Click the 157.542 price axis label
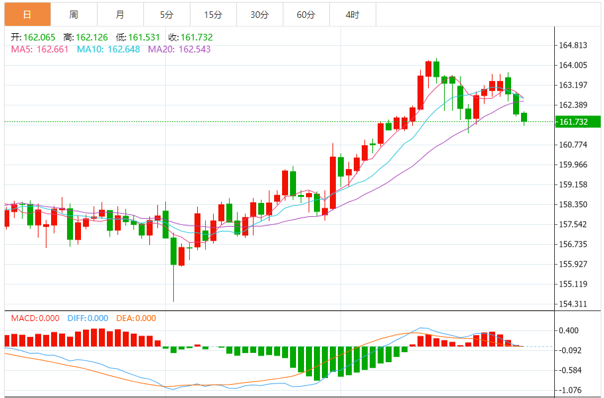 pos(573,224)
